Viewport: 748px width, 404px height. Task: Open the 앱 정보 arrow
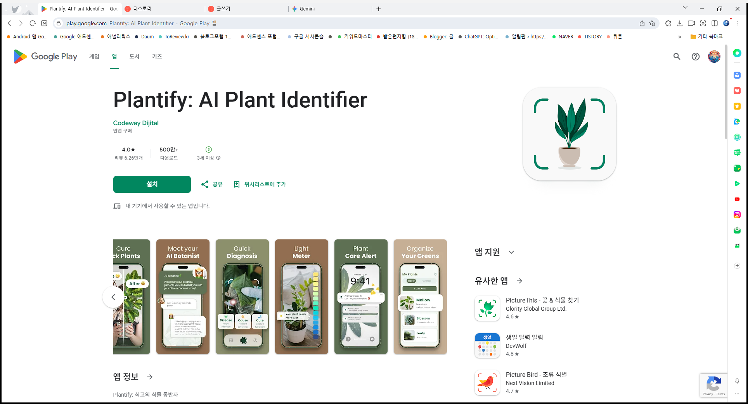point(150,377)
